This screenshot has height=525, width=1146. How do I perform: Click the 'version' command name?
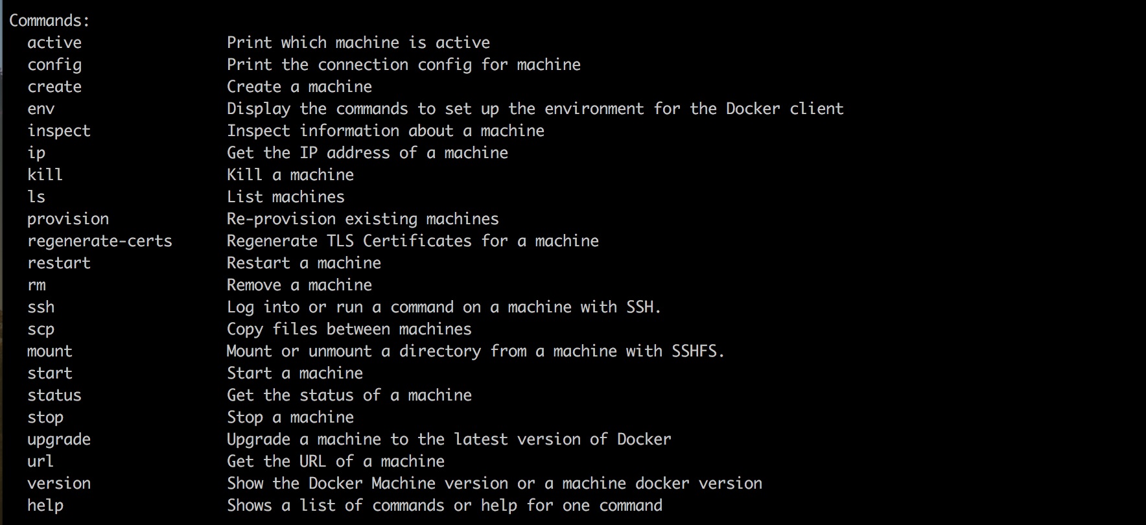[59, 484]
